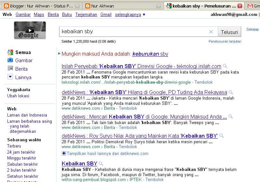
Task: Expand the Lainnya dropdown arrow box
Action: tap(10, 77)
